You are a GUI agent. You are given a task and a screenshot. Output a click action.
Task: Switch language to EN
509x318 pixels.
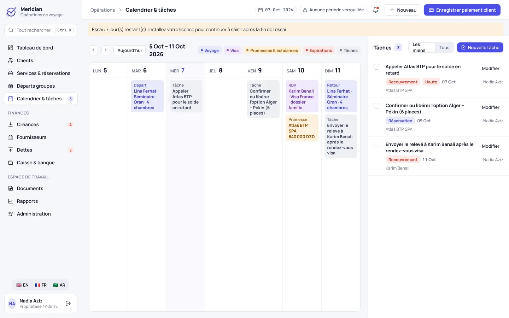(22, 285)
